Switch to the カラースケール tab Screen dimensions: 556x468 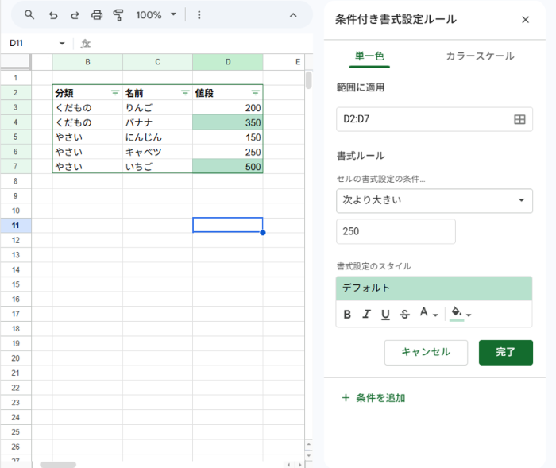point(480,56)
